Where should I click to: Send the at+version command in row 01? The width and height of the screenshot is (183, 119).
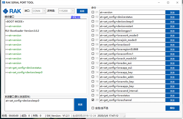(x=172, y=12)
